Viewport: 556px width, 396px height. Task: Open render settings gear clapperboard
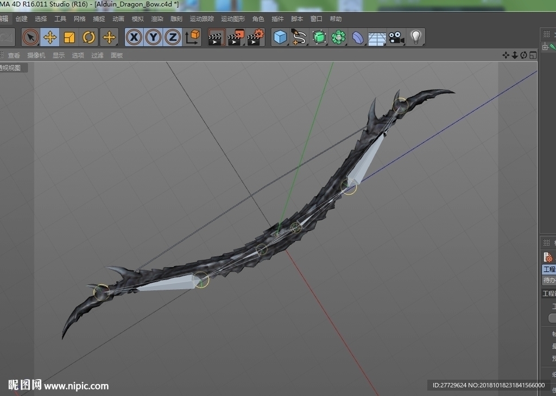[x=256, y=37]
